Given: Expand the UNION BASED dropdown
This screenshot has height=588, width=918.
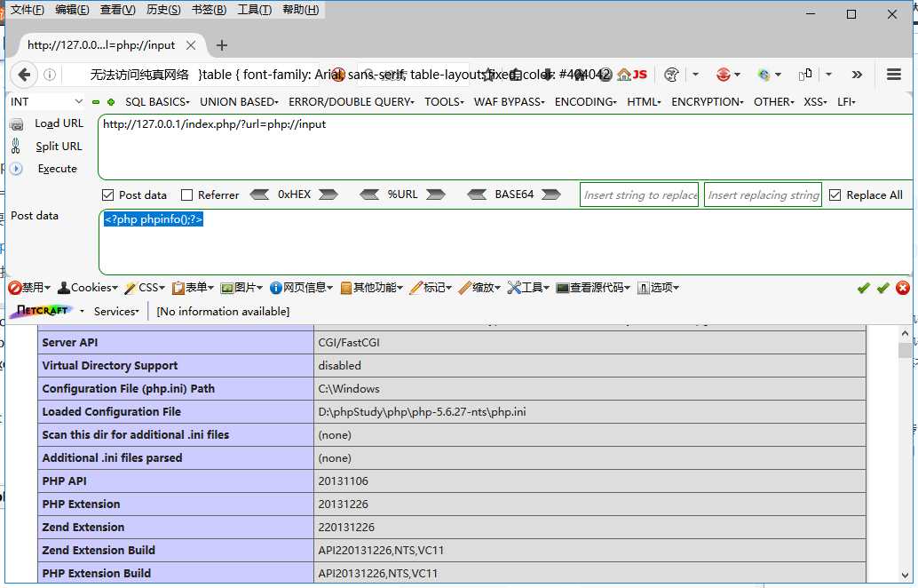Looking at the screenshot, I should [239, 102].
